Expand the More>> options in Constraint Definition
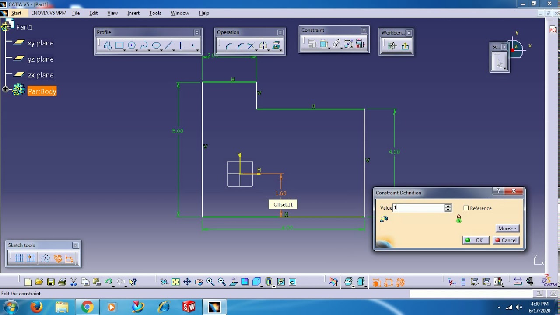The image size is (560, 315). 507,228
